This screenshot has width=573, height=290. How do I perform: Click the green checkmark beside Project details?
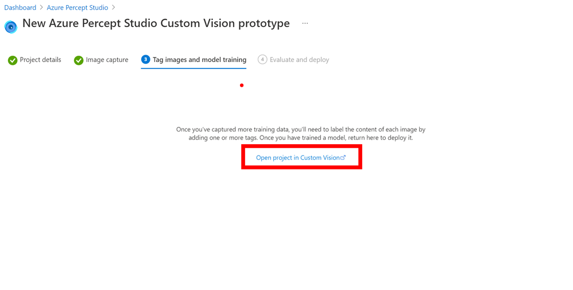tap(13, 60)
